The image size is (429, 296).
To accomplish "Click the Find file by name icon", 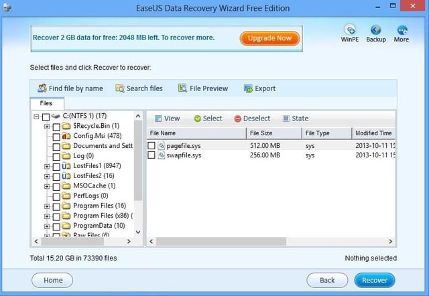I will pos(42,88).
